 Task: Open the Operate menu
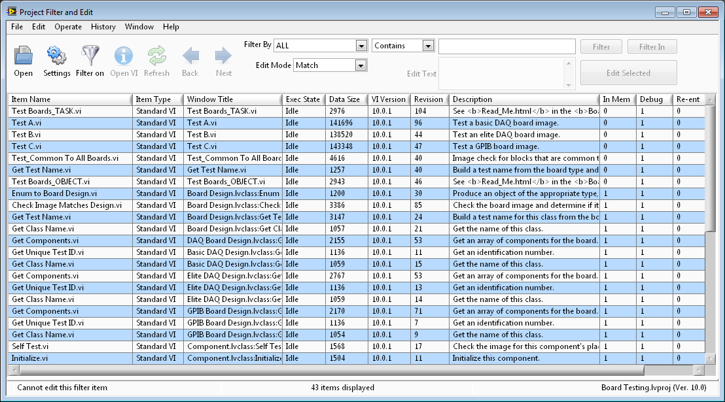coord(68,27)
